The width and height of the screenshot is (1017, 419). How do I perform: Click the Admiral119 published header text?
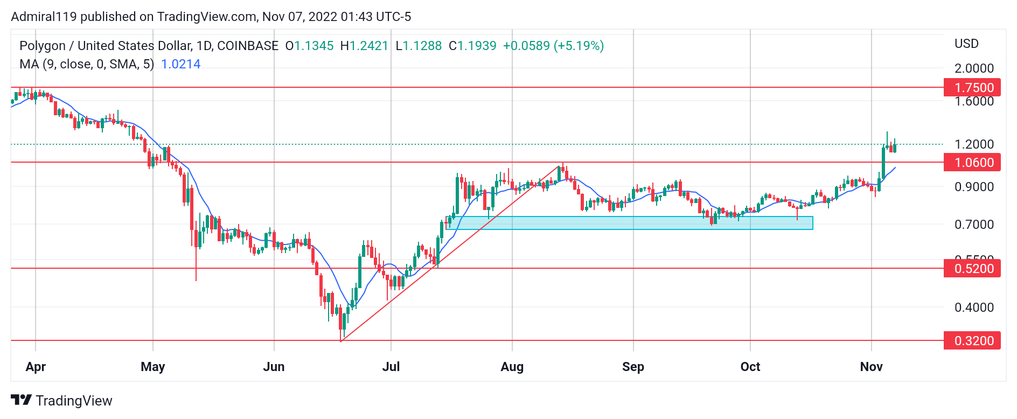pos(211,17)
